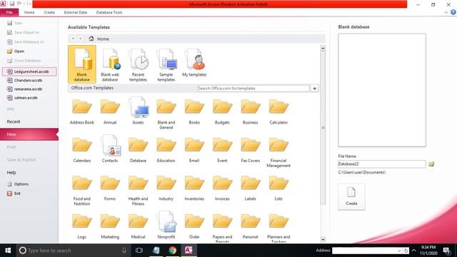
Task: Open recent file Ledguresheet.accdb
Action: [29, 71]
